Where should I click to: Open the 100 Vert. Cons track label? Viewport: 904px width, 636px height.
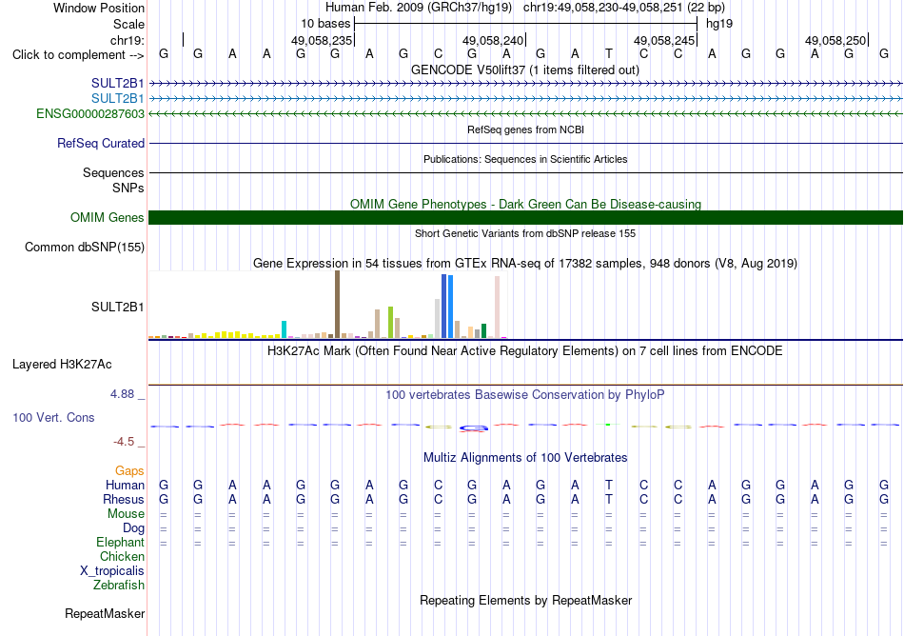pos(53,417)
